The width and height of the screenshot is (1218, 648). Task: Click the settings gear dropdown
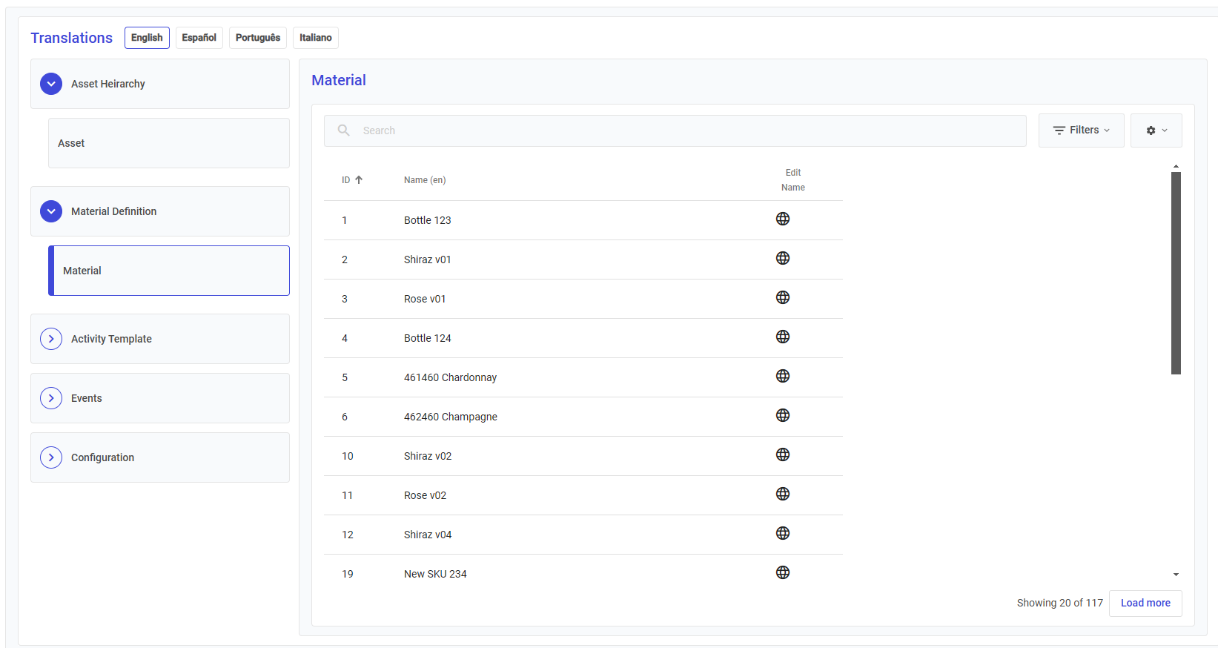[1156, 130]
